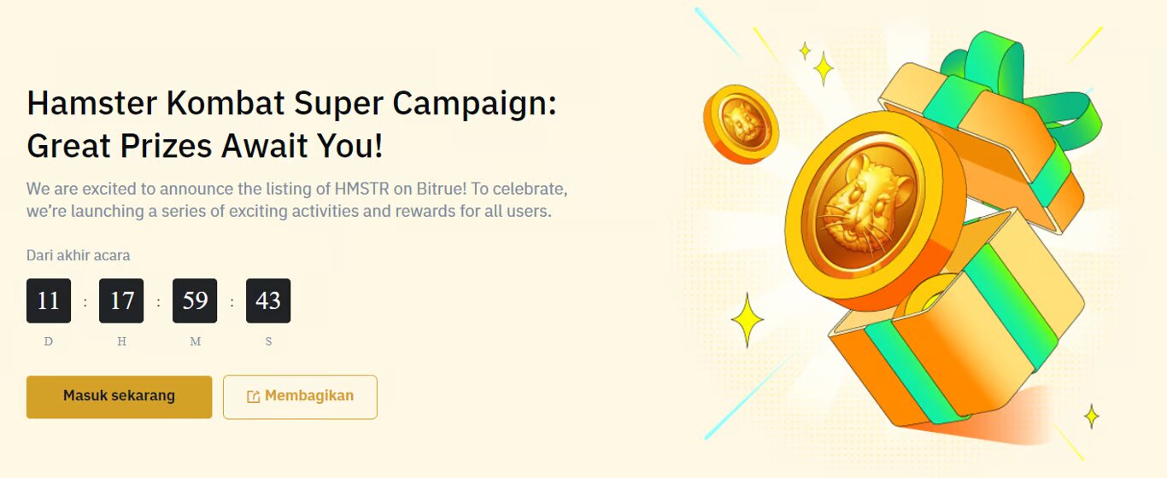Click the Membagikan share button

click(300, 397)
